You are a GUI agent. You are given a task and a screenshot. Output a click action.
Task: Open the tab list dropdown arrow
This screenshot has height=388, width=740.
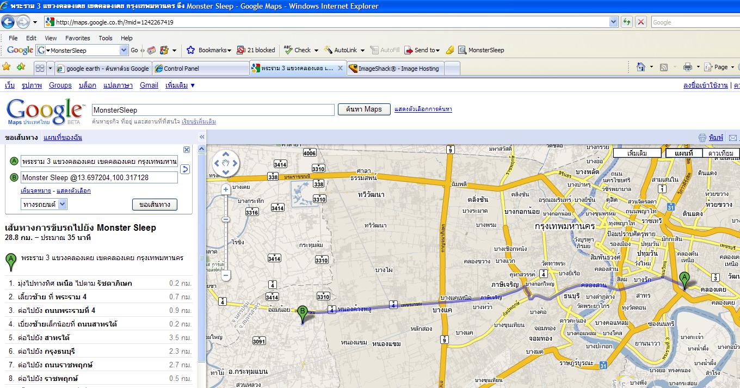pos(51,69)
